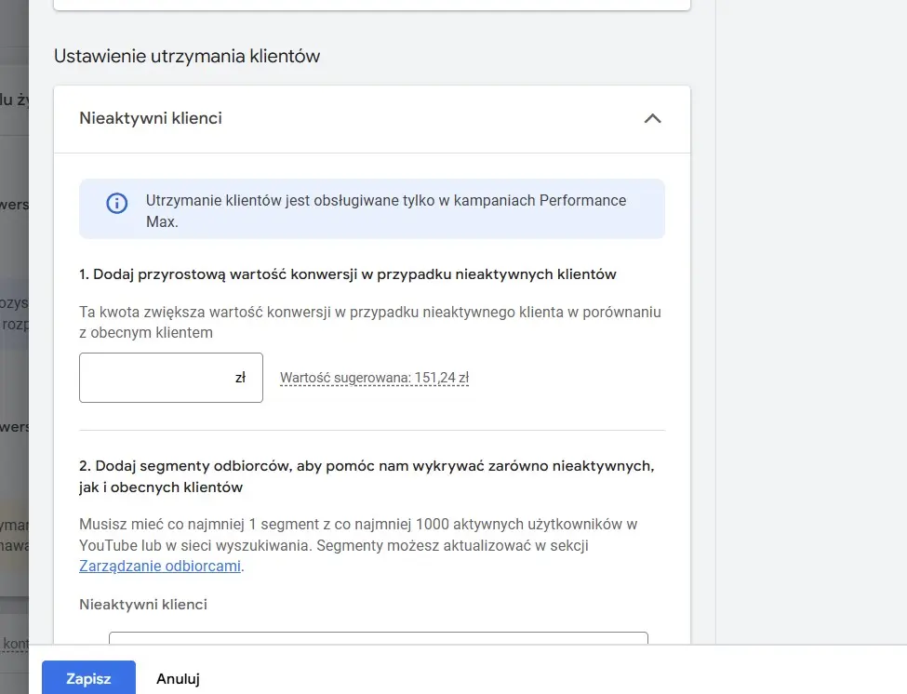Click the Nieaktywni klienci segment input at bottom
The image size is (907, 694).
tap(378, 642)
